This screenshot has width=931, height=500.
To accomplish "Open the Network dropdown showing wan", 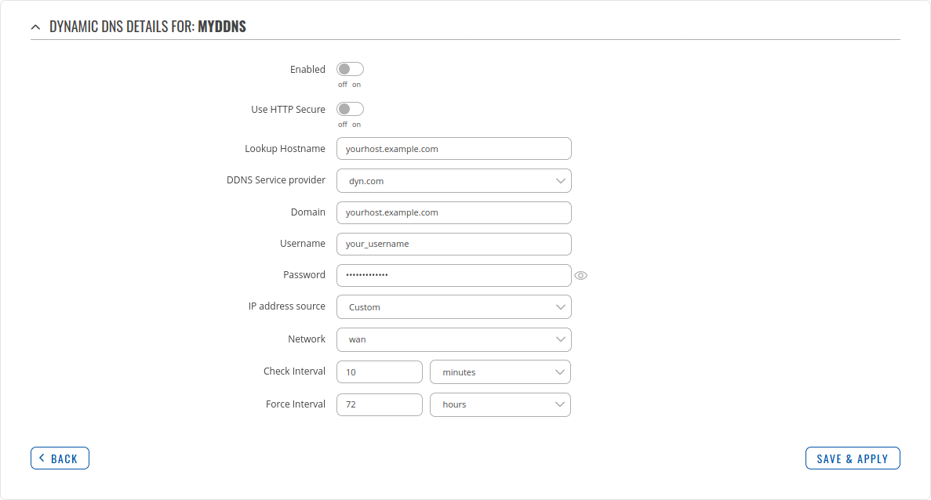I will tap(453, 339).
